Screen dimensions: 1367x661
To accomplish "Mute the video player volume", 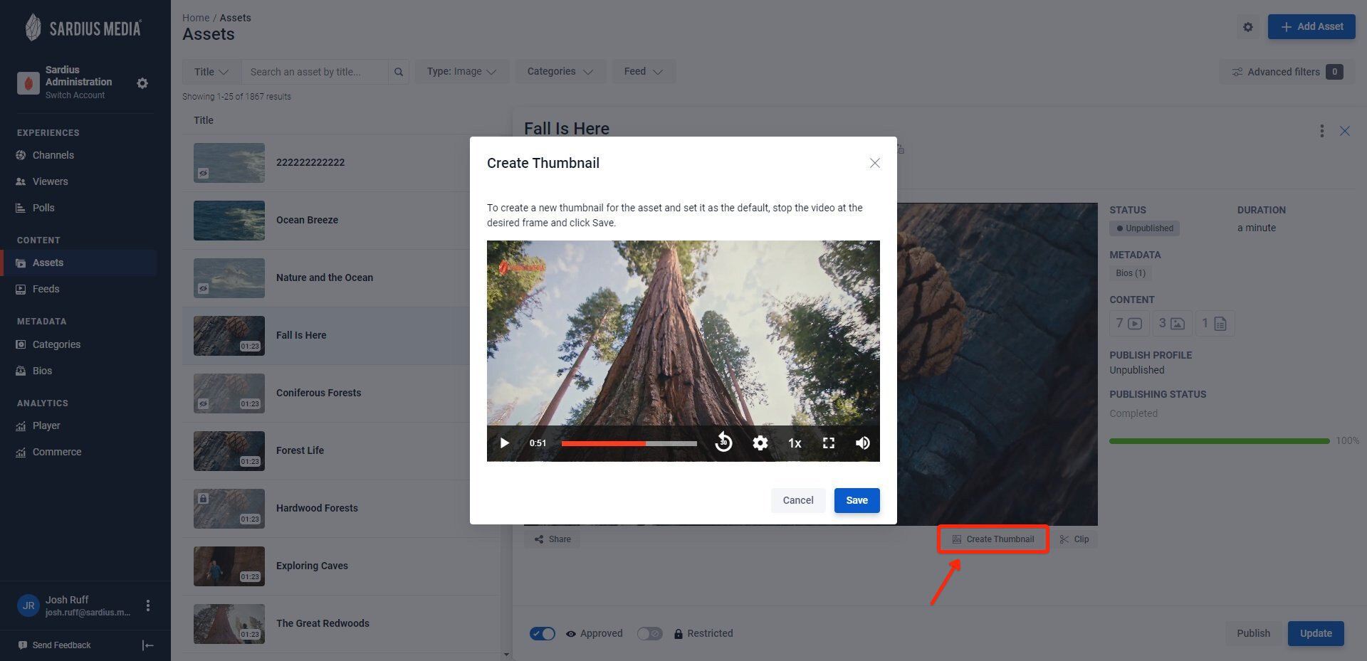I will pos(862,443).
